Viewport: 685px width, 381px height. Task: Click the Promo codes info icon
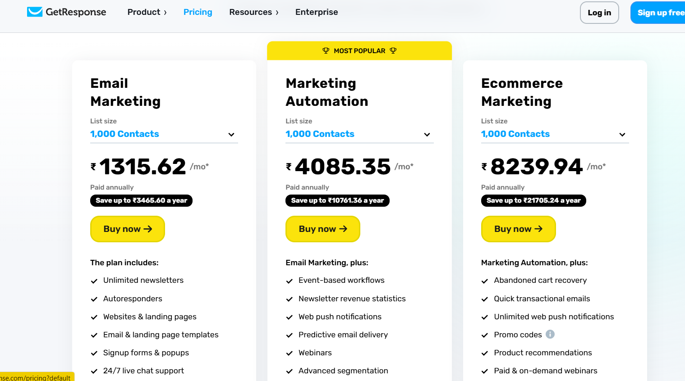(550, 334)
